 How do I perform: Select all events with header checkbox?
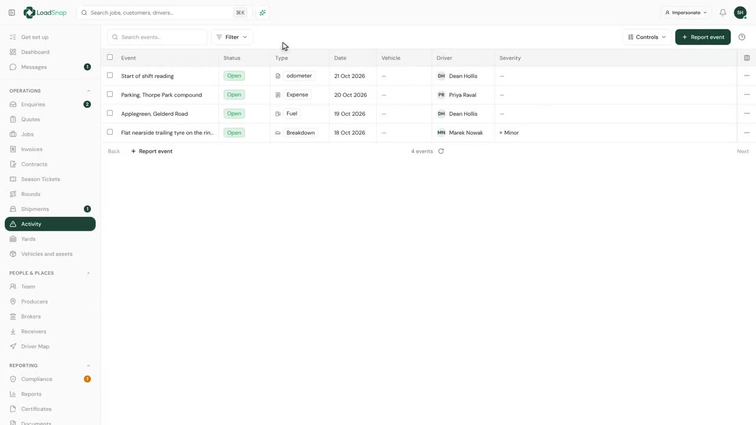[x=110, y=57]
